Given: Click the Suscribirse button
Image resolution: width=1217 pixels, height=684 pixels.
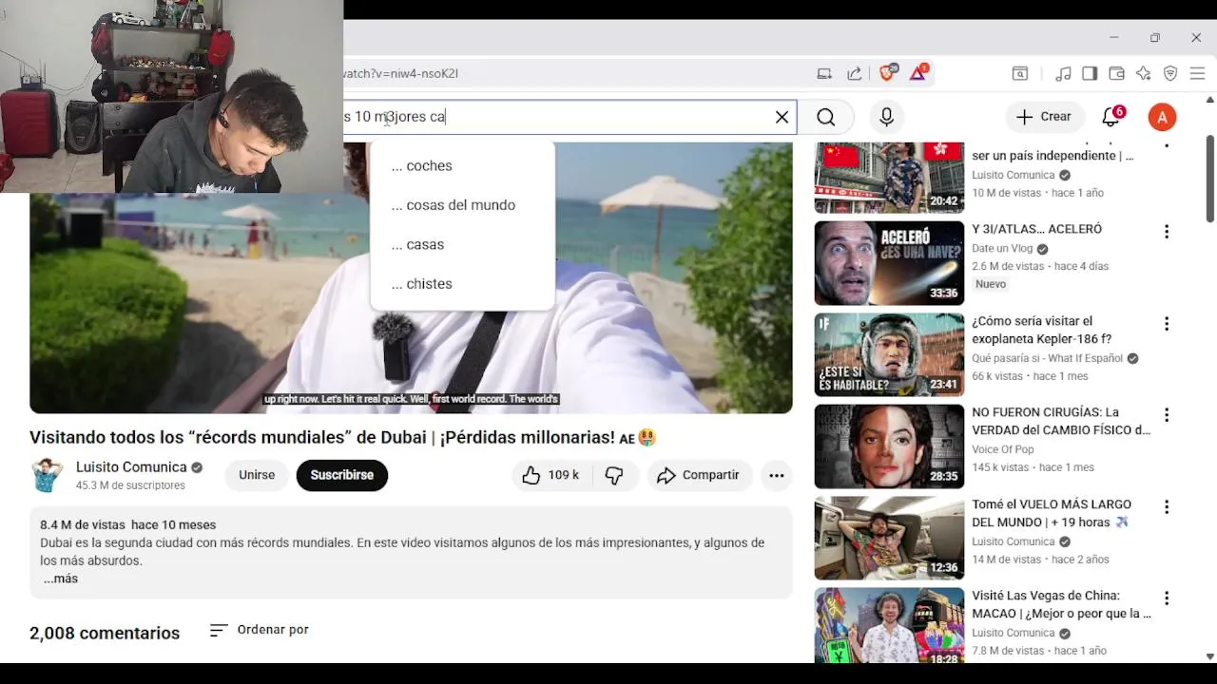Looking at the screenshot, I should pyautogui.click(x=341, y=475).
